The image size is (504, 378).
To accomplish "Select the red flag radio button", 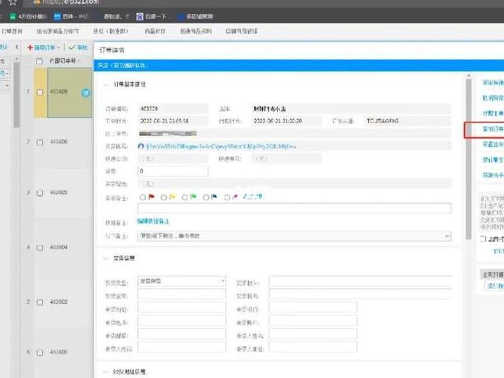I will pos(143,197).
